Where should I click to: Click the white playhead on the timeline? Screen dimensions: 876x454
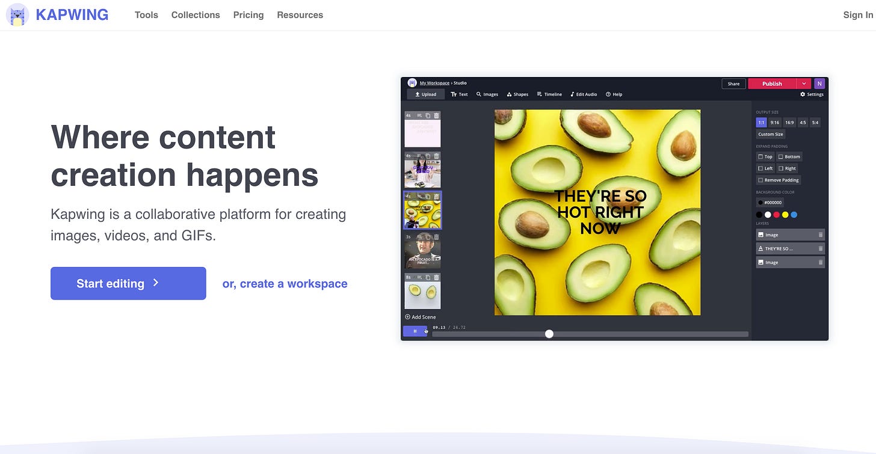(549, 334)
